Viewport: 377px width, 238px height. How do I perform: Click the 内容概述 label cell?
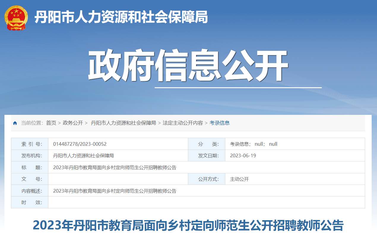point(30,191)
